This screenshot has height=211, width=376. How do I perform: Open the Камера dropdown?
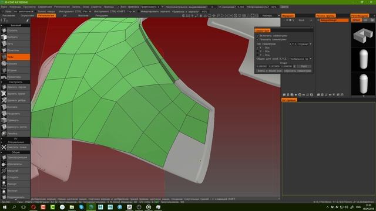tap(270, 16)
